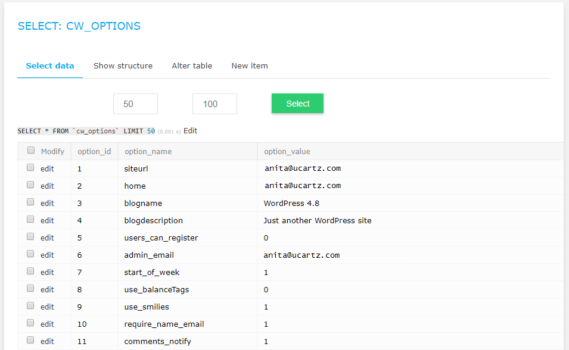Click the limit field showing 50
569x350 pixels.
pyautogui.click(x=135, y=104)
